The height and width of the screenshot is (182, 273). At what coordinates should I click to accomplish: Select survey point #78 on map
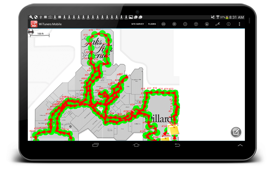pos(91,30)
